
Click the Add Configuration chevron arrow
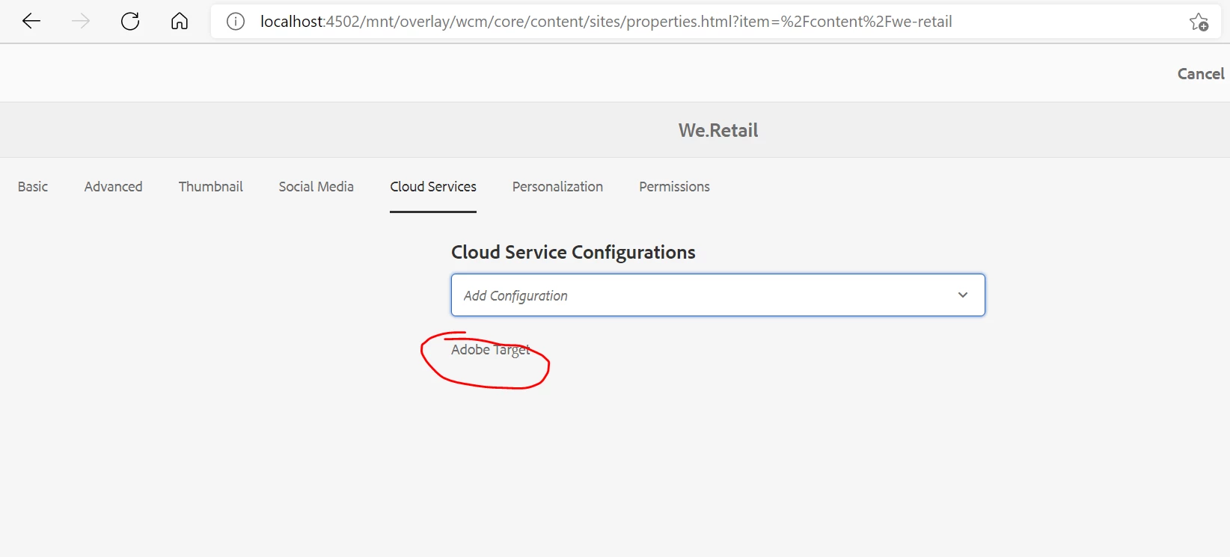[963, 295]
